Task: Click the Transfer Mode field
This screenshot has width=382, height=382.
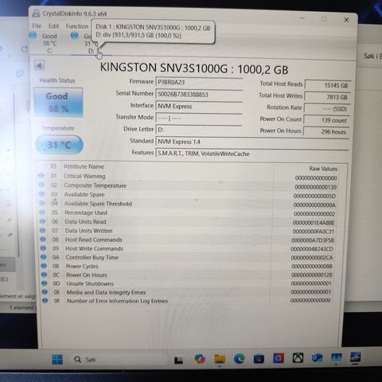Action: pos(199,118)
